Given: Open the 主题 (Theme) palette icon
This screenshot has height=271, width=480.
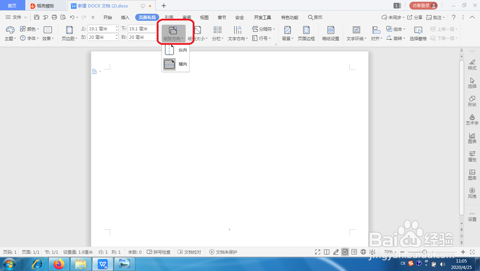Looking at the screenshot, I should pyautogui.click(x=10, y=30).
